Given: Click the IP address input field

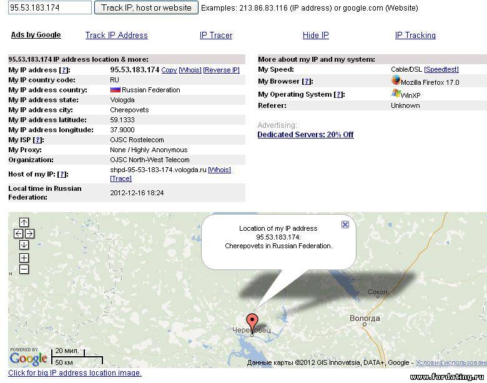Looking at the screenshot, I should 50,8.
